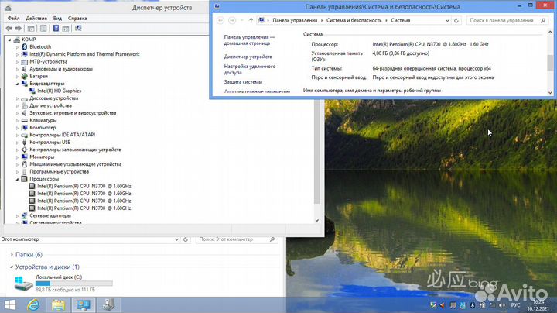The width and height of the screenshot is (557, 313).
Task: Select the Intel(R) HD Graphics device
Action: (x=59, y=91)
